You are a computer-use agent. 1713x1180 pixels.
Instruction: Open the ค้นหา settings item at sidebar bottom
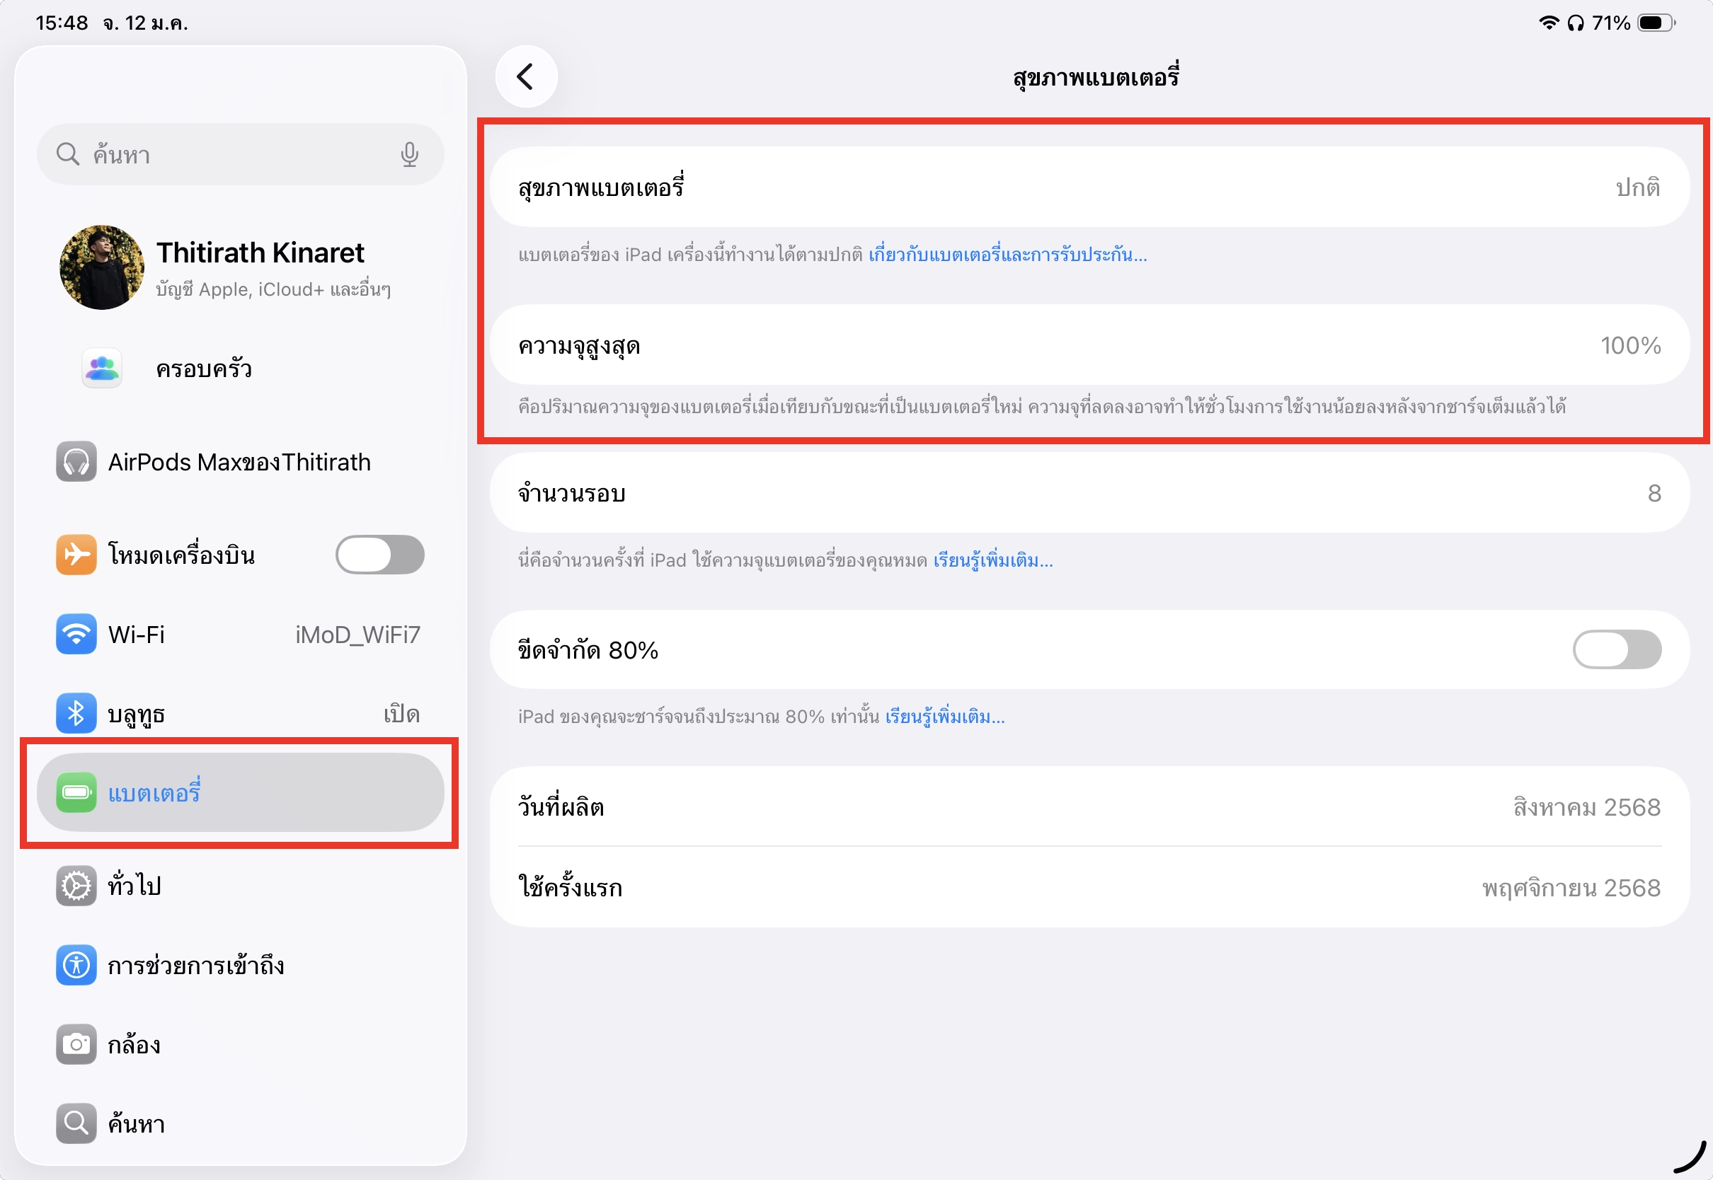(136, 1124)
